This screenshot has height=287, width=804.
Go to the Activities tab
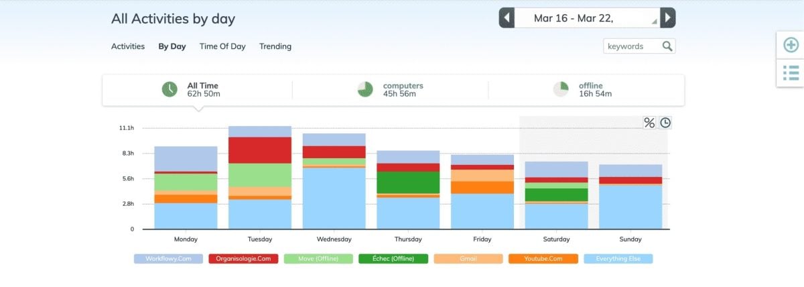click(x=128, y=46)
